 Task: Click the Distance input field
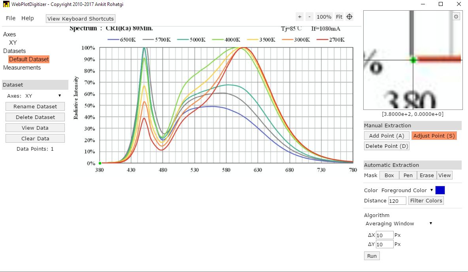[397, 201]
